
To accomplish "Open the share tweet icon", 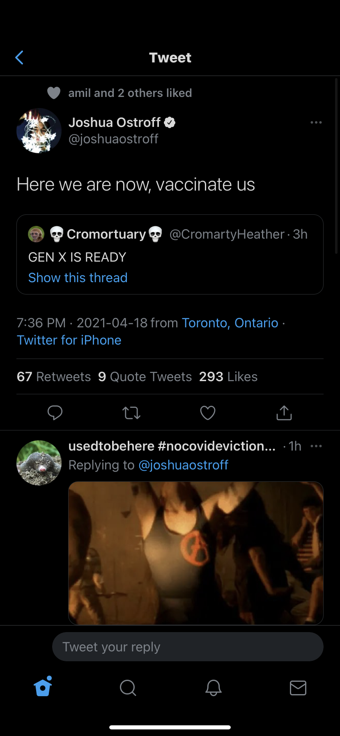I will pyautogui.click(x=284, y=413).
